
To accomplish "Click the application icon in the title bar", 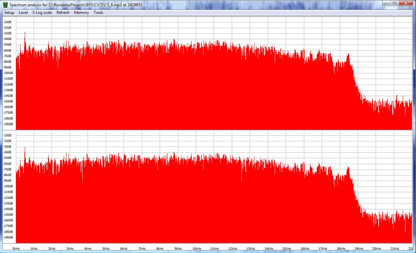I will click(x=5, y=5).
